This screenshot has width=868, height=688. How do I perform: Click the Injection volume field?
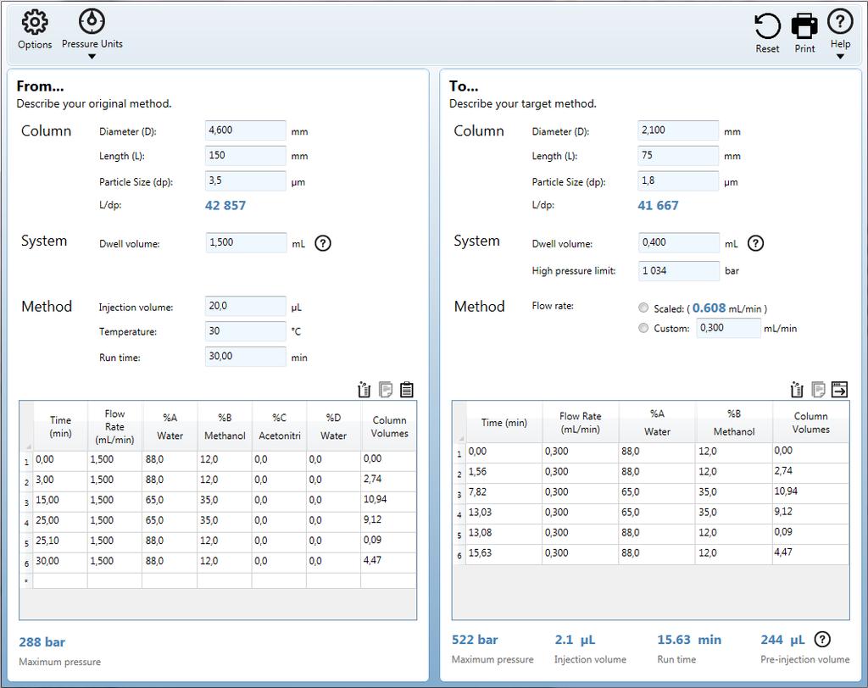click(x=245, y=306)
